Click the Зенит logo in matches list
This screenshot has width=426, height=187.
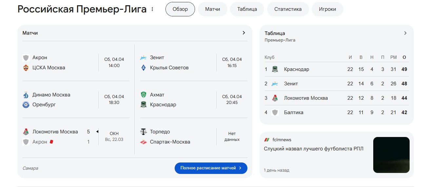click(x=144, y=58)
